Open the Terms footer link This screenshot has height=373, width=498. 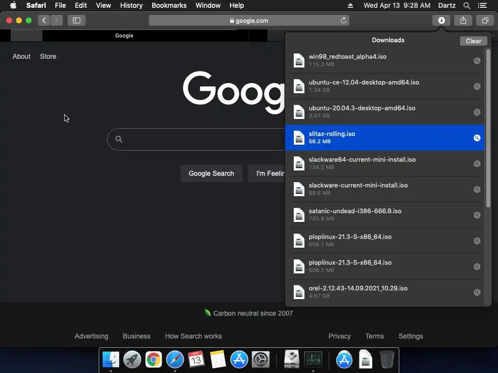click(374, 336)
